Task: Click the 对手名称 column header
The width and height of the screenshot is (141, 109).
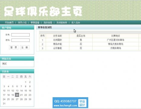Action: [x=57, y=36]
